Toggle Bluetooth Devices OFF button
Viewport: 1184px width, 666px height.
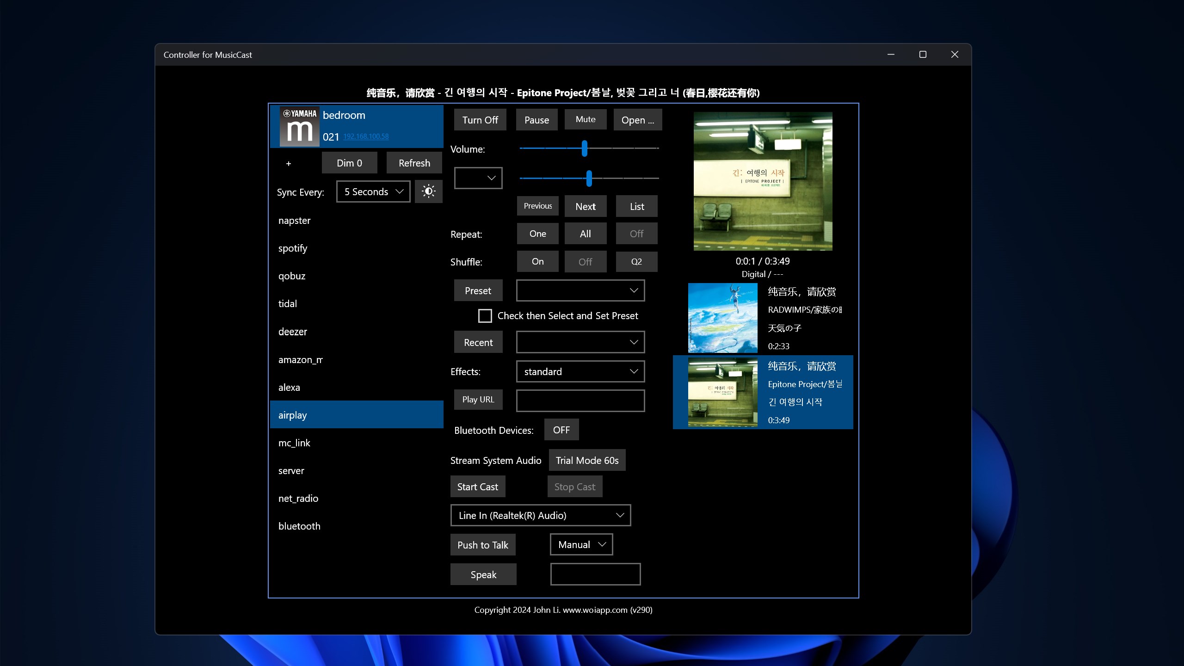(561, 430)
